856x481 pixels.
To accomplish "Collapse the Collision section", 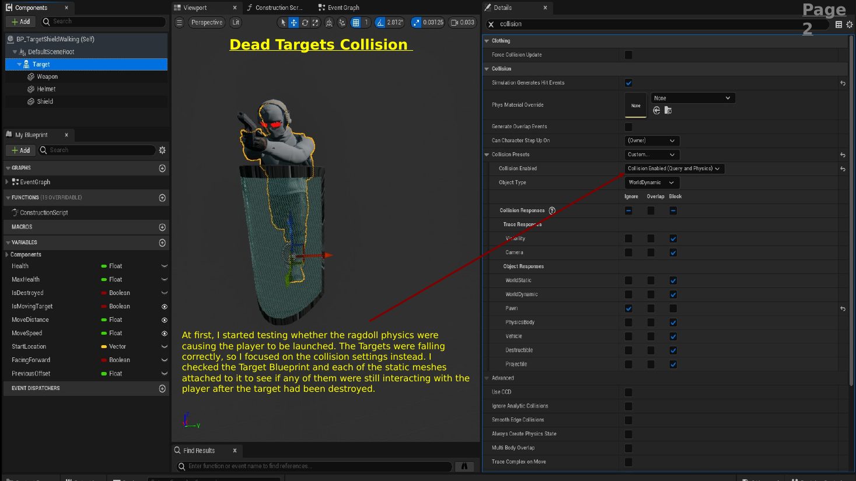I will point(487,69).
